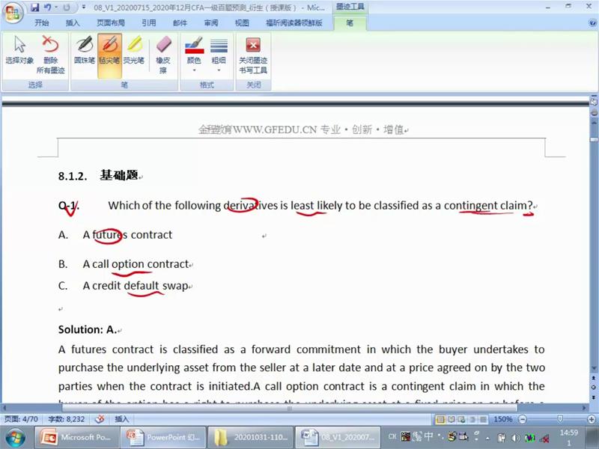The width and height of the screenshot is (599, 449).
Task: Open Word help question mark
Action: click(592, 23)
